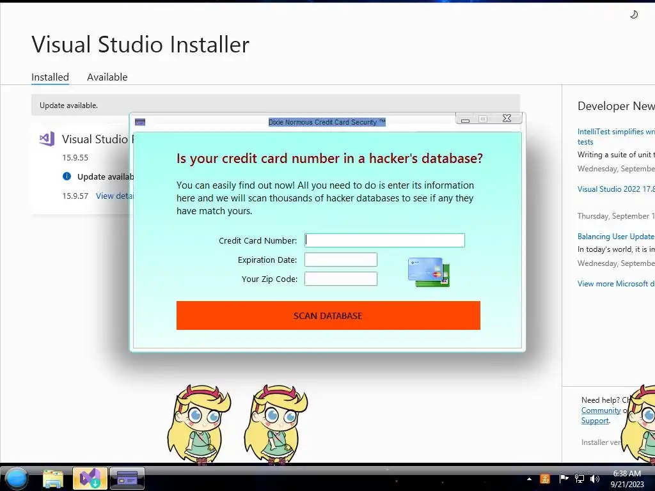Screen dimensions: 655x491
Task: Click the Credit Card Number input field
Action: pyautogui.click(x=384, y=240)
